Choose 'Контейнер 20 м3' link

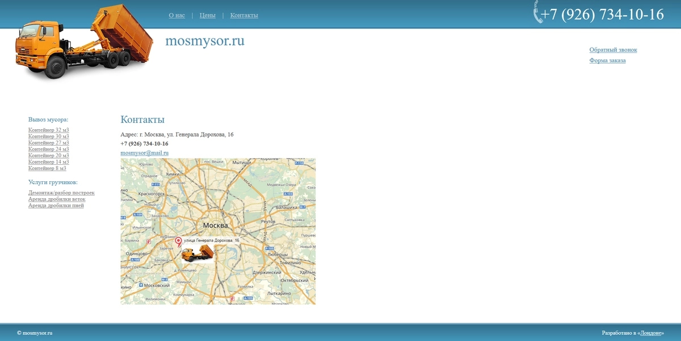pos(49,156)
